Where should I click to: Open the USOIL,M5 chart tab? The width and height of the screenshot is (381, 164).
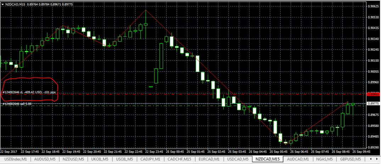125,159
